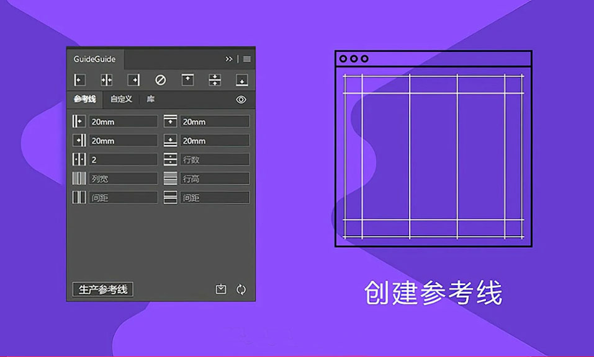Click the column width icon
The image size is (594, 357).
click(79, 178)
